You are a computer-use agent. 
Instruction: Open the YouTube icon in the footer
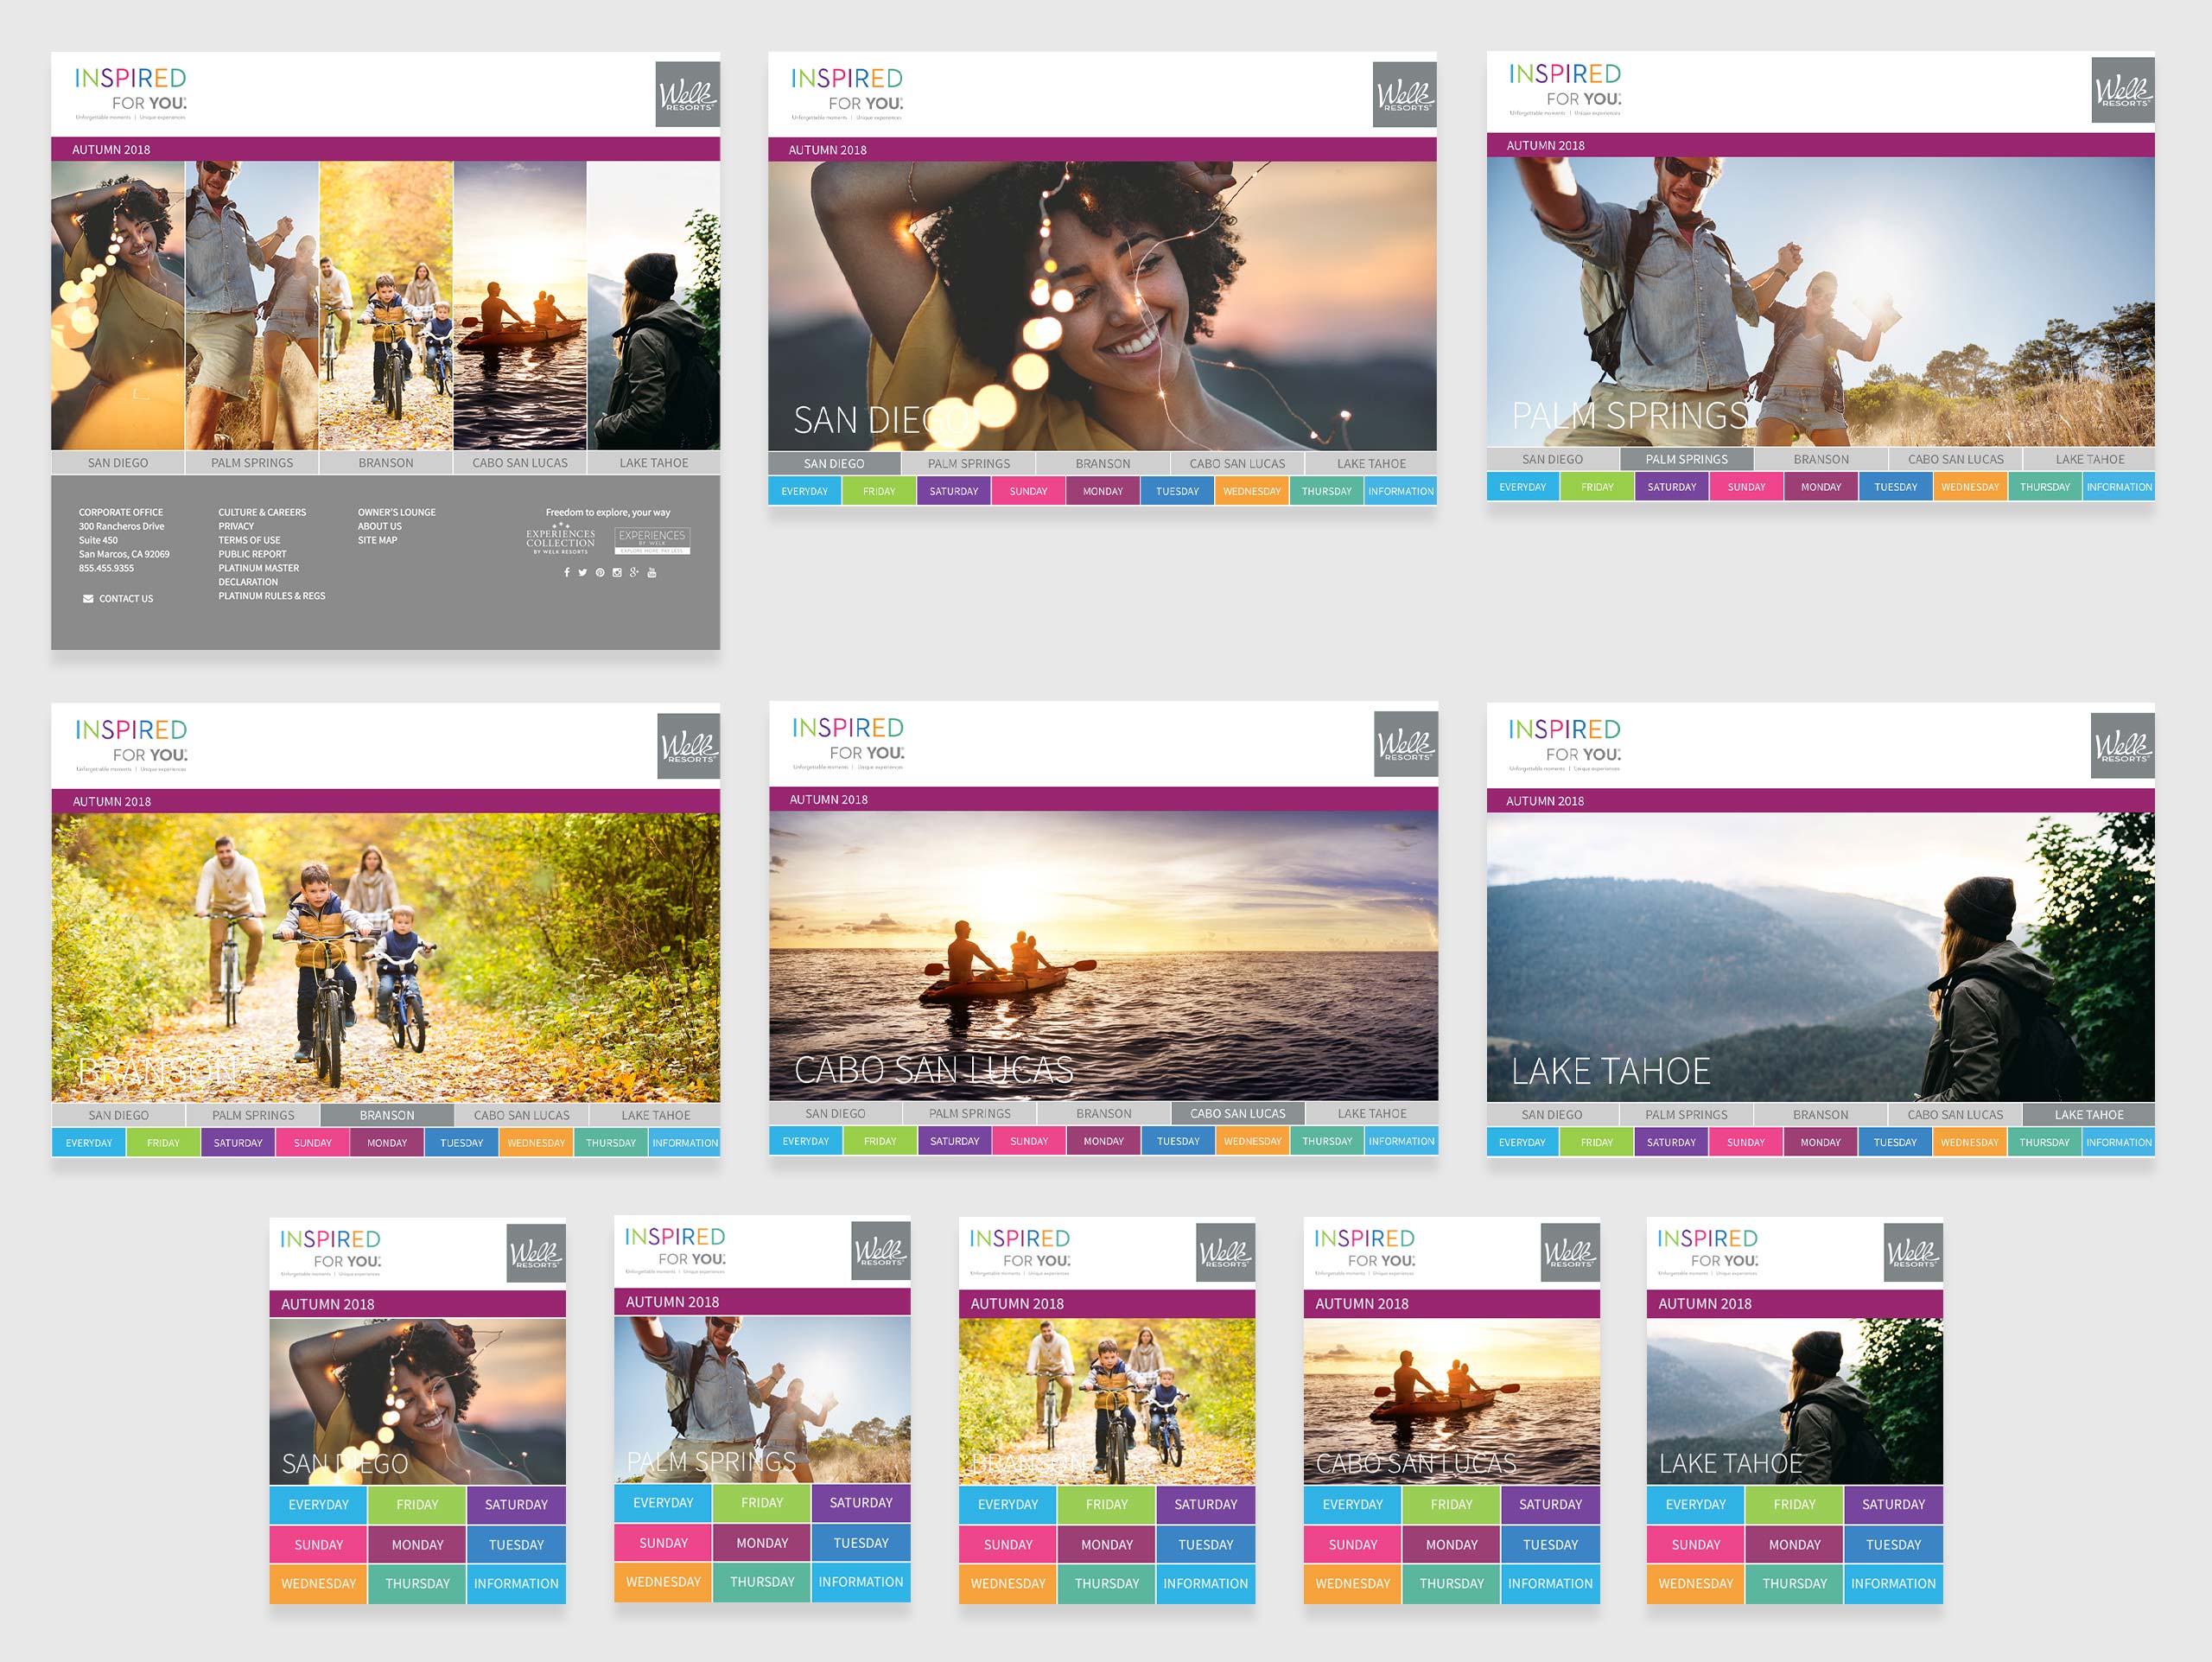tap(652, 573)
